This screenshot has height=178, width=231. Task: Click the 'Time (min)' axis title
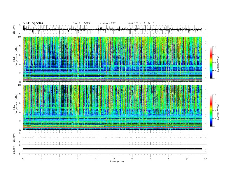click(x=117, y=161)
